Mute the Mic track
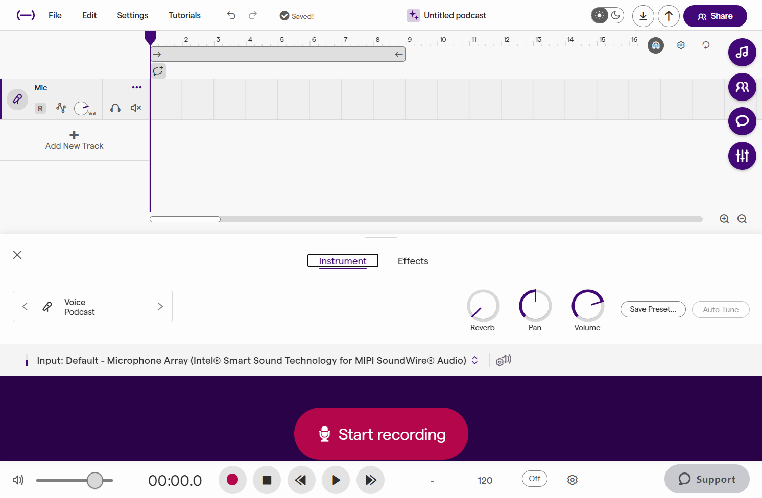This screenshot has height=498, width=762. pyautogui.click(x=136, y=108)
